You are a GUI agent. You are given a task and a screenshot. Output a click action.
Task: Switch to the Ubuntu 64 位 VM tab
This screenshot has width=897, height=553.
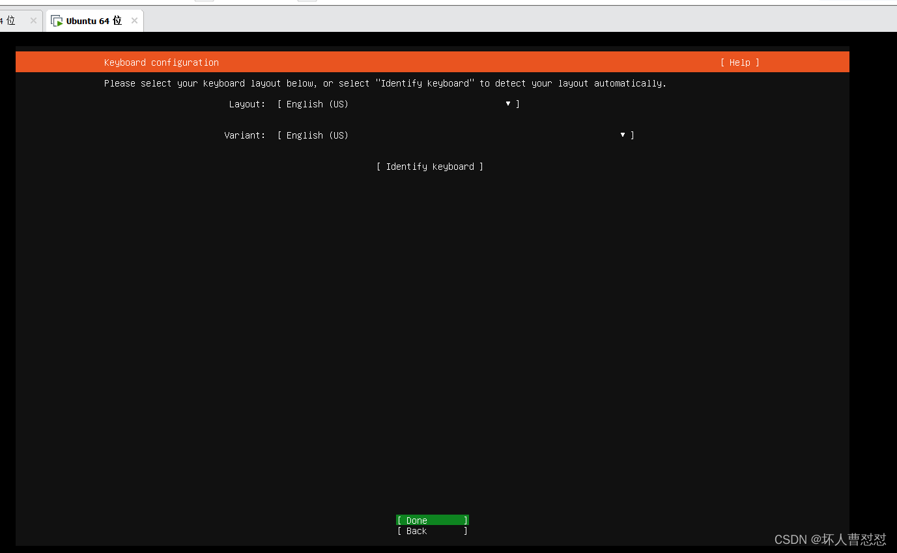pos(94,21)
